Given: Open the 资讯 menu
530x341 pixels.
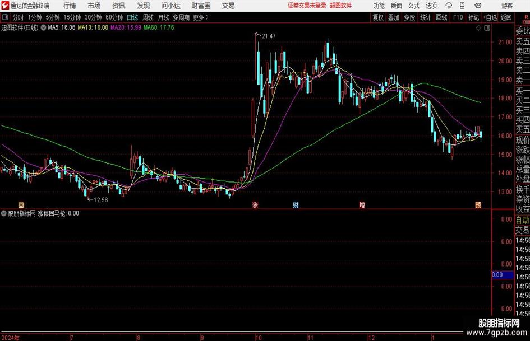Looking at the screenshot, I should coord(119,6).
